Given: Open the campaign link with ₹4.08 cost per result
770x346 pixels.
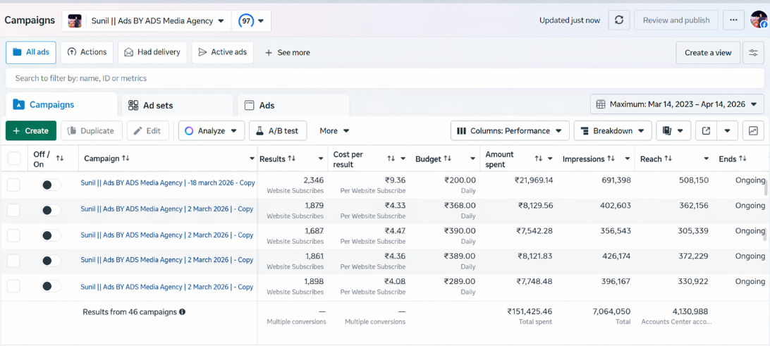Looking at the screenshot, I should click(x=167, y=287).
